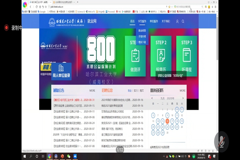Click the page's vertical scrollbar thumb

click(217, 38)
